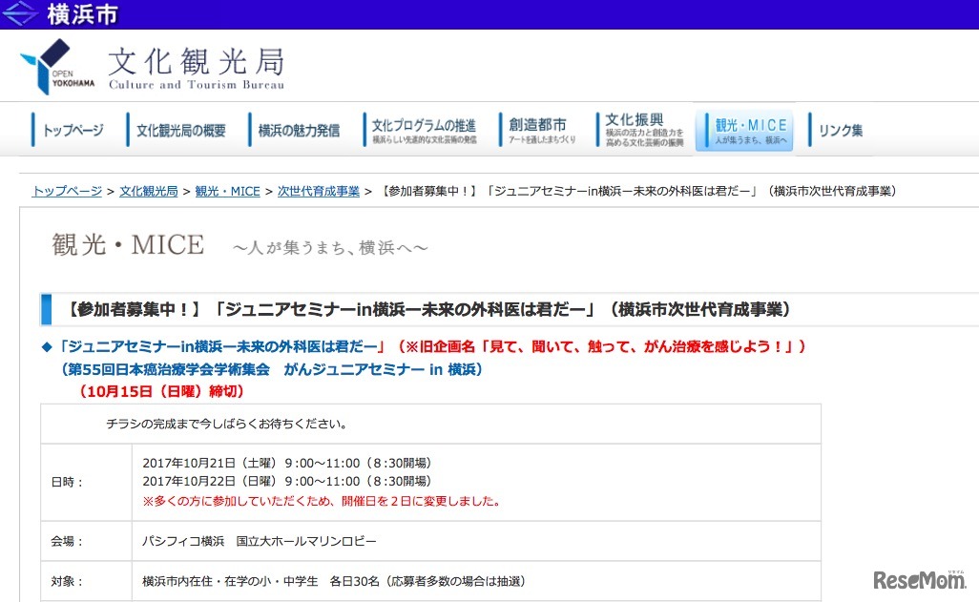
Task: Click the blue ジュニアセミナーin横浜 seminar title
Action: [239, 346]
